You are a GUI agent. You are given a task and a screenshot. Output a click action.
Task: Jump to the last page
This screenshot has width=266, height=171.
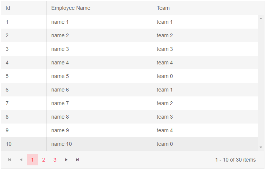tap(78, 160)
